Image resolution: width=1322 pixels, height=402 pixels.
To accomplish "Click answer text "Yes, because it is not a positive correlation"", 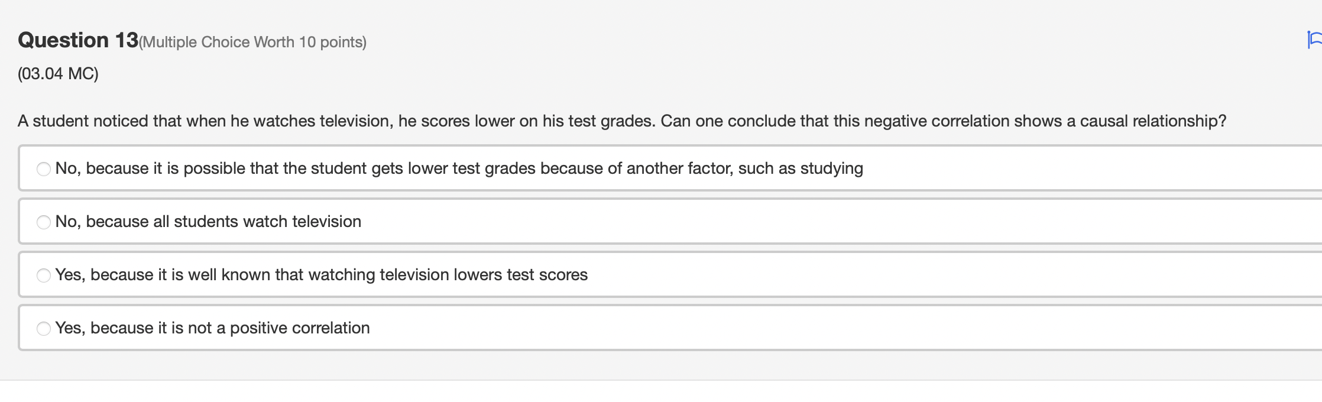I will tap(213, 328).
